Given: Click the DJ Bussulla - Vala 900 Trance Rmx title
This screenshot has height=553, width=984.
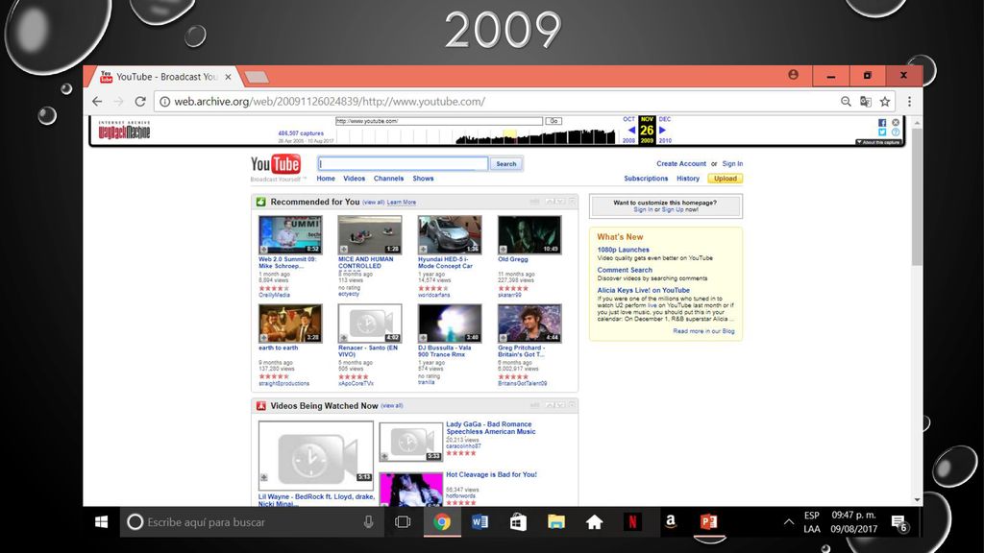Looking at the screenshot, I should click(x=444, y=351).
